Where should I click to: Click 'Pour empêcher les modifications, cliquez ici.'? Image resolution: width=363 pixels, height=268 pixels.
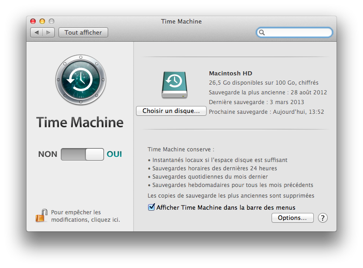pyautogui.click(x=86, y=216)
